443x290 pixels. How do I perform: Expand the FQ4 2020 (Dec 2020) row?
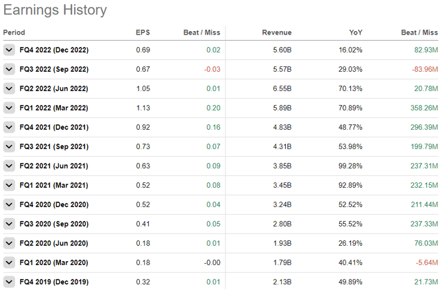pyautogui.click(x=9, y=205)
